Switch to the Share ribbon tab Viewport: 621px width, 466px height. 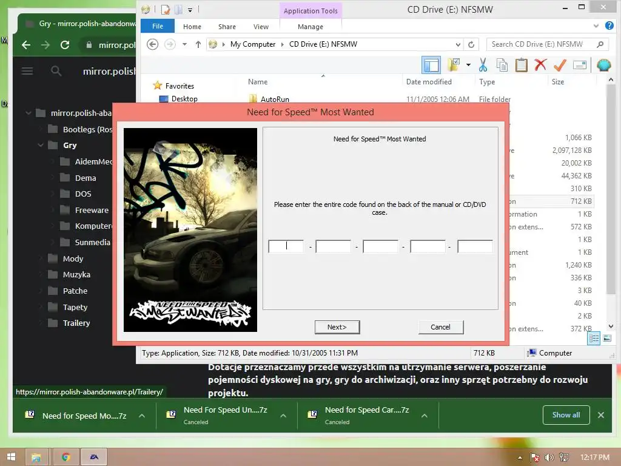pyautogui.click(x=227, y=27)
